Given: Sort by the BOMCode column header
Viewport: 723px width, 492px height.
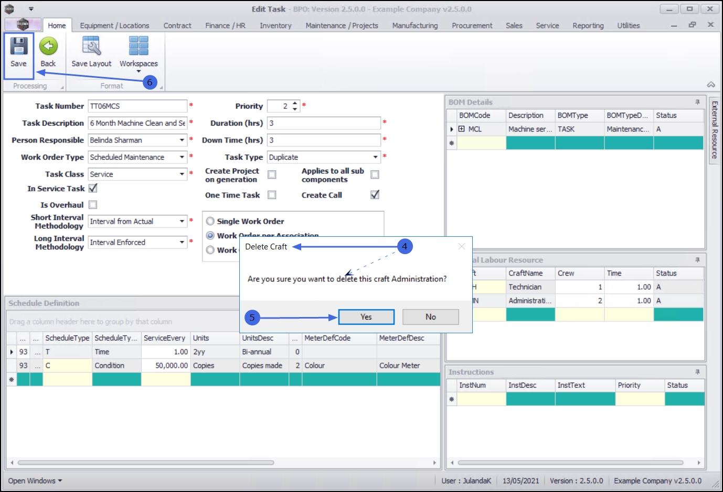Looking at the screenshot, I should [481, 115].
